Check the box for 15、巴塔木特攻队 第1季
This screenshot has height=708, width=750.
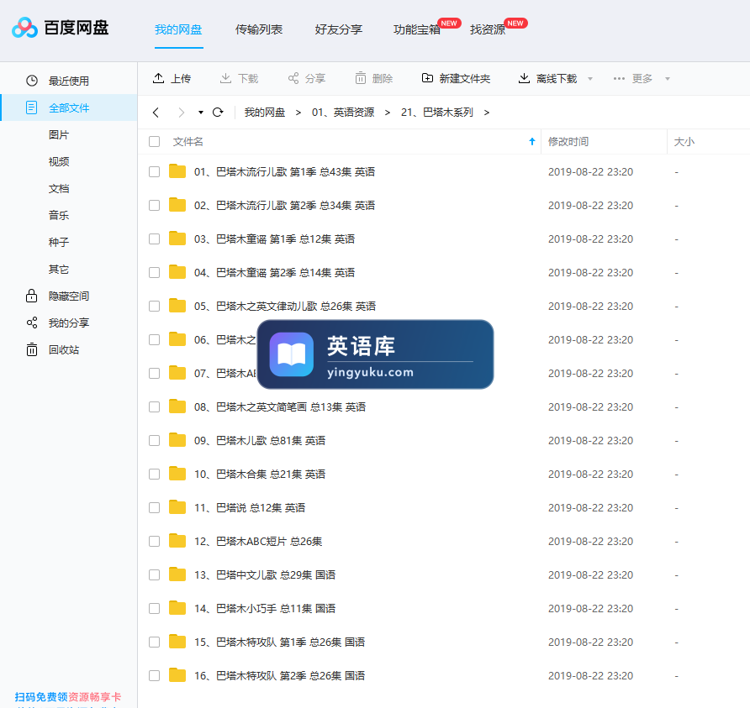[x=154, y=642]
